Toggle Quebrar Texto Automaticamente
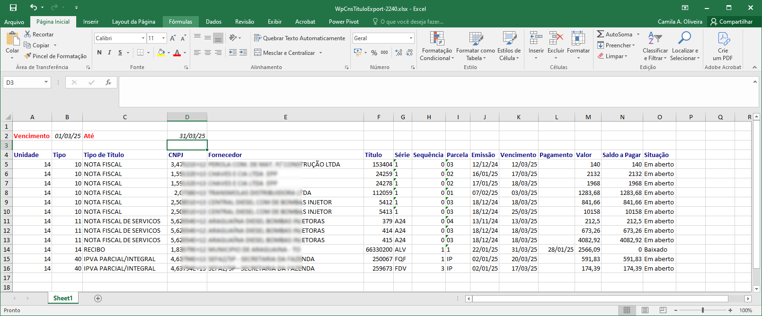762x316 pixels. pyautogui.click(x=300, y=38)
